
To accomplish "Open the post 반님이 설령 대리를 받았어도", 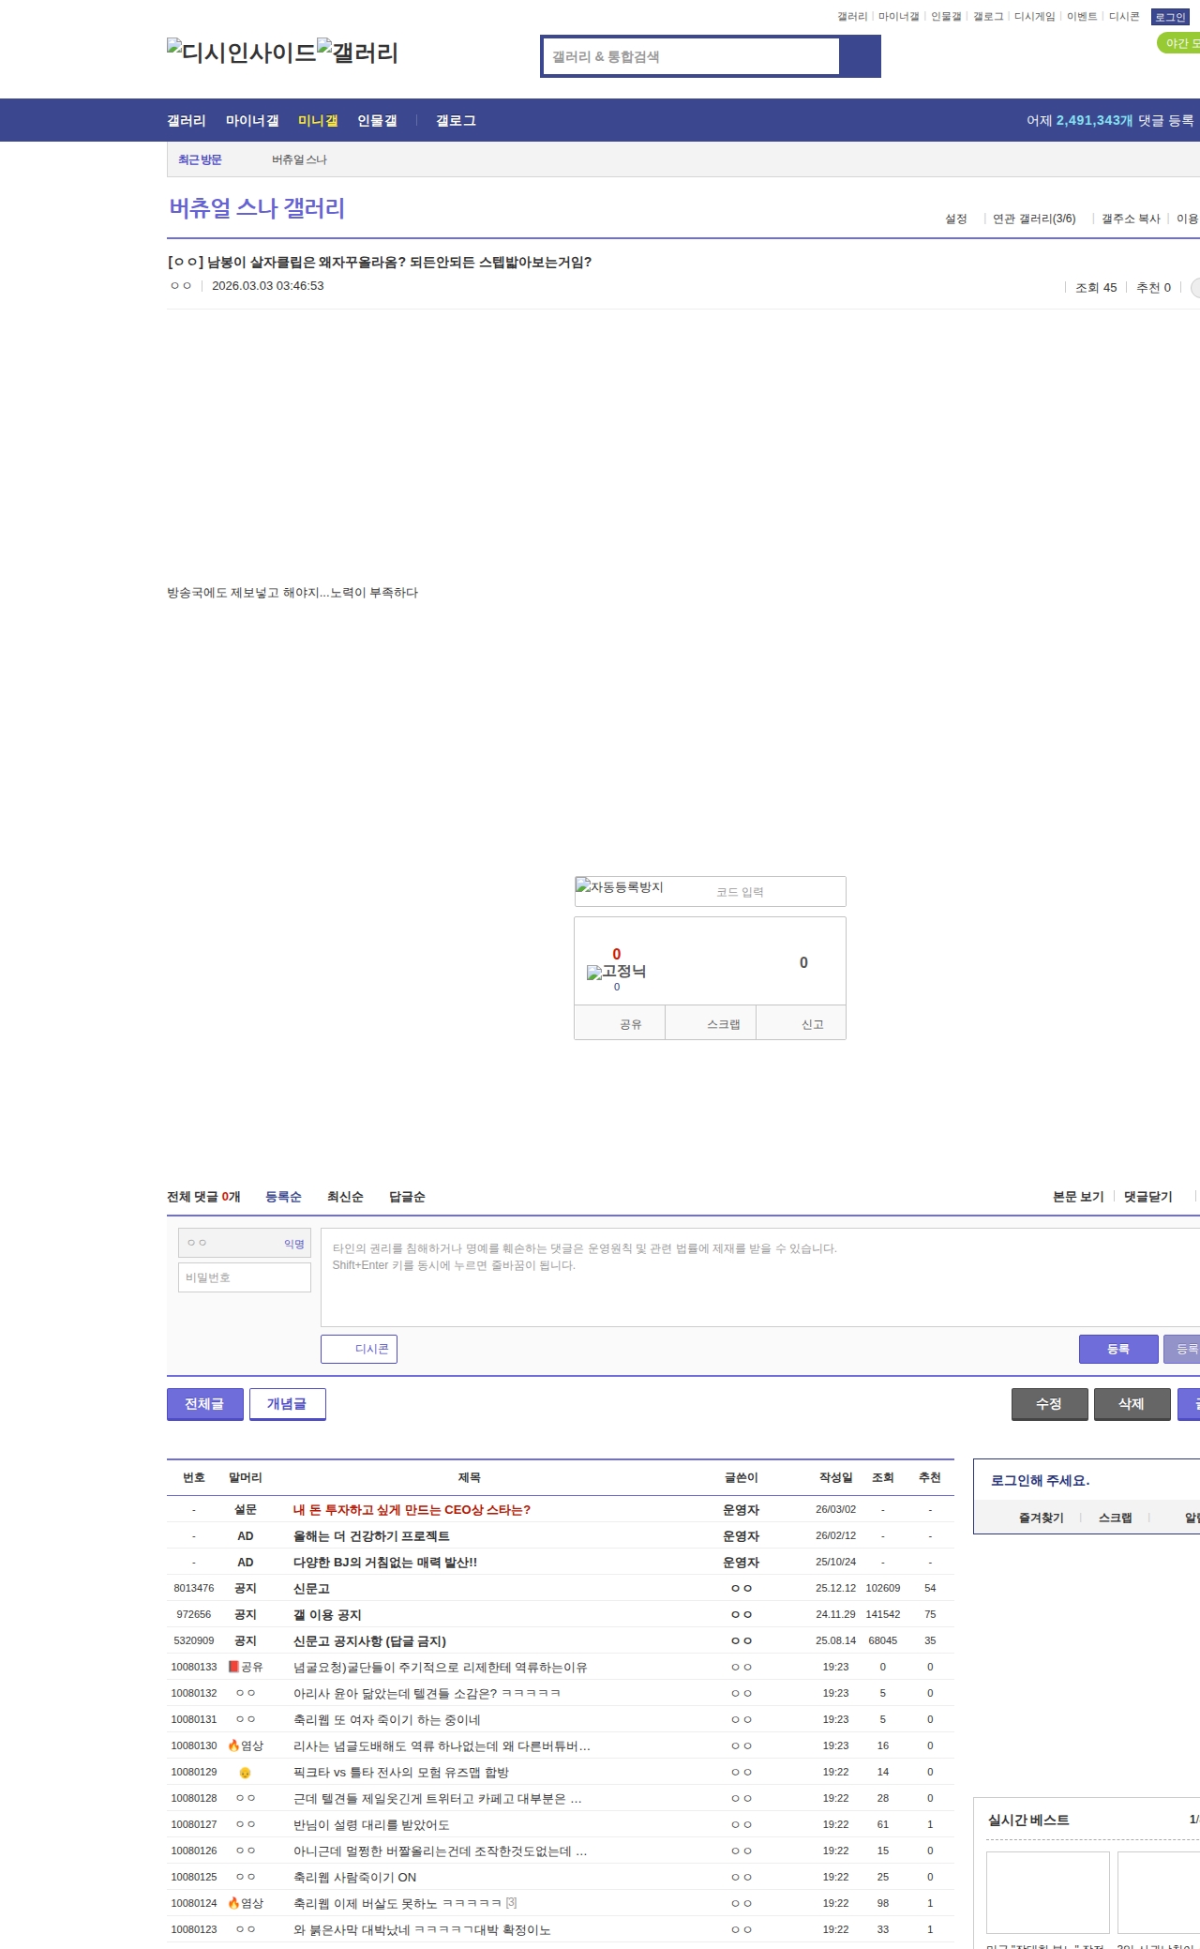I will click(371, 1824).
